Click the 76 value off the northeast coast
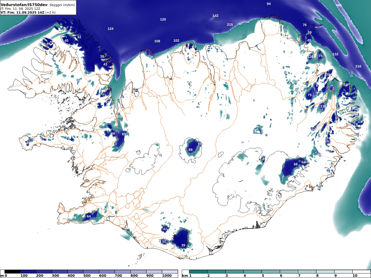This screenshot has width=371, height=278. [x=305, y=25]
